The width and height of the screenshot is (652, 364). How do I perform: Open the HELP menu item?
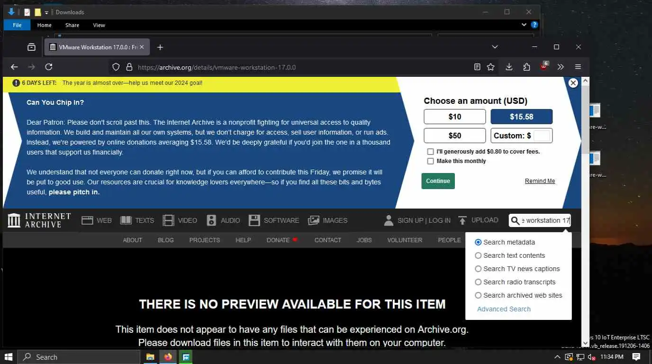tap(243, 240)
